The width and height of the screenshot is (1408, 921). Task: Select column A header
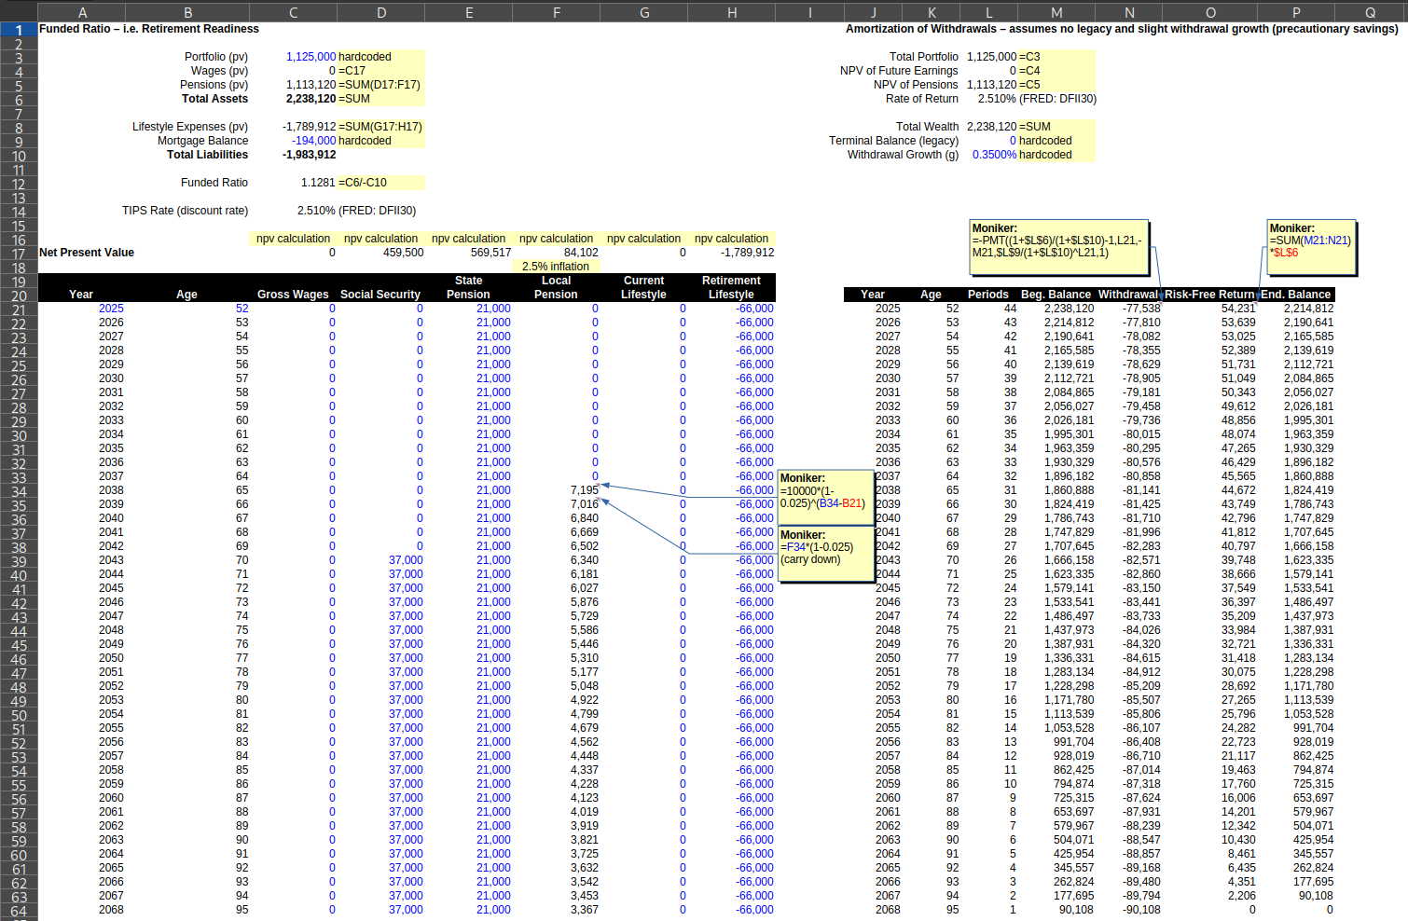pos(82,12)
